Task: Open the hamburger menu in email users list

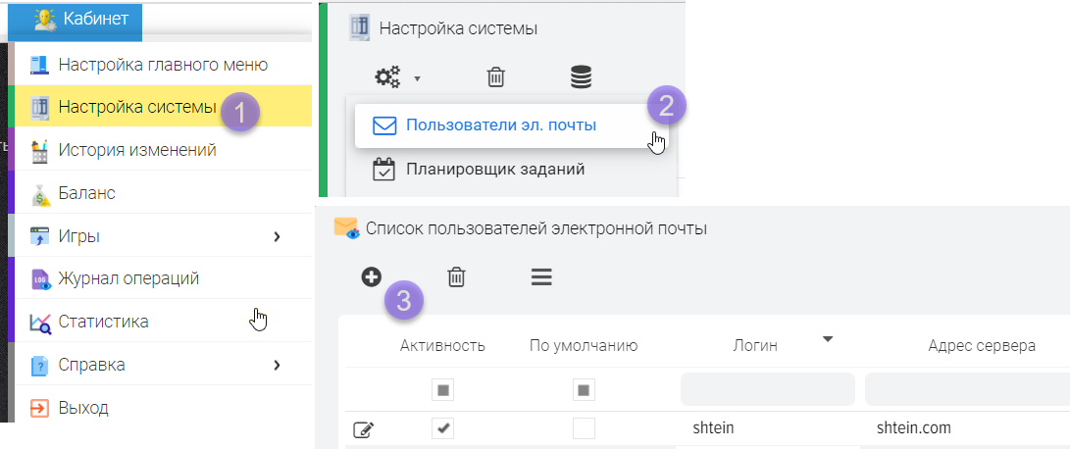Action: (541, 277)
